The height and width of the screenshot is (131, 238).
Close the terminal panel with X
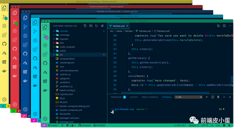click(x=230, y=97)
